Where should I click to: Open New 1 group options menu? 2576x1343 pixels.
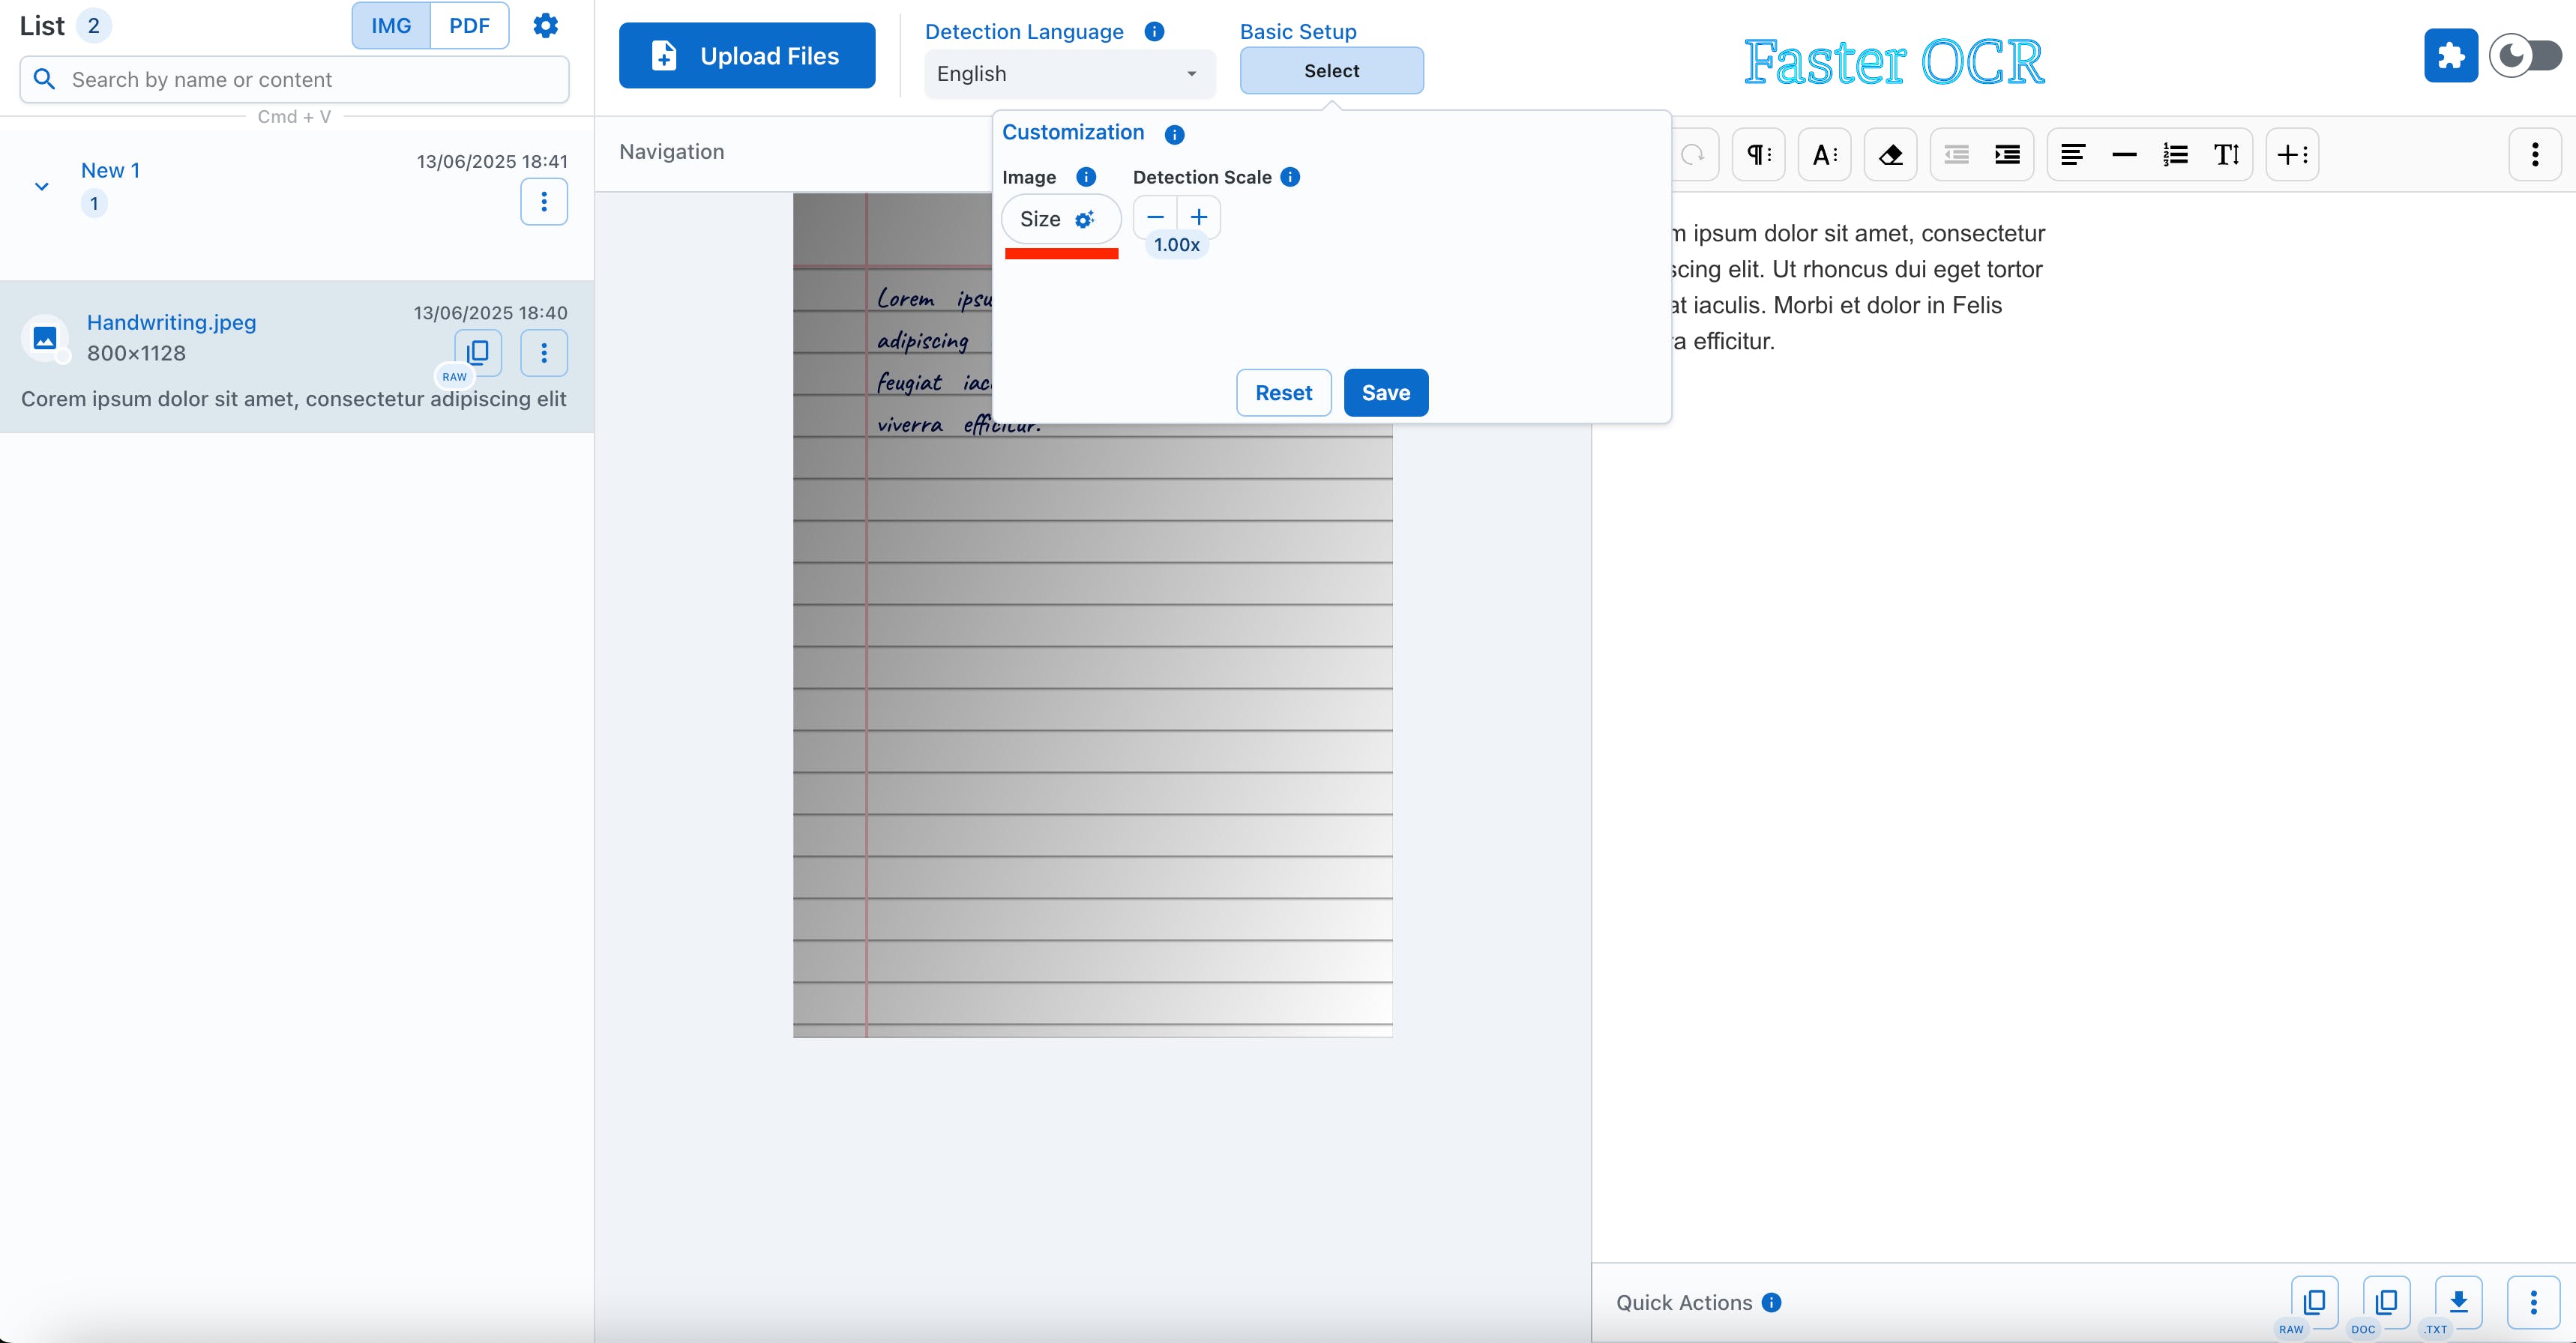[544, 202]
